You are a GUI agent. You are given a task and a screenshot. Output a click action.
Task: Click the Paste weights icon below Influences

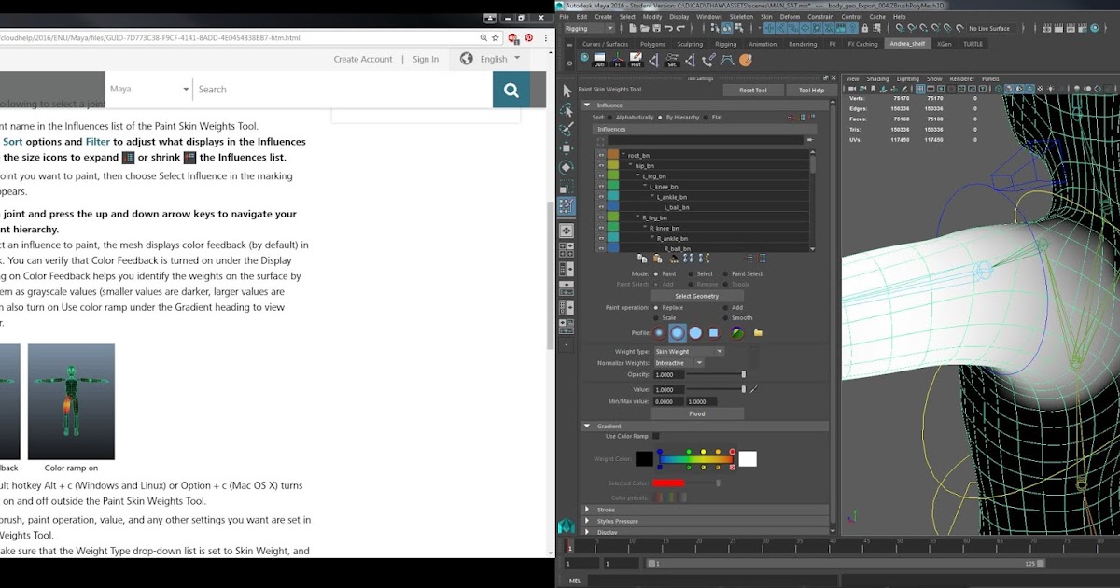point(656,259)
